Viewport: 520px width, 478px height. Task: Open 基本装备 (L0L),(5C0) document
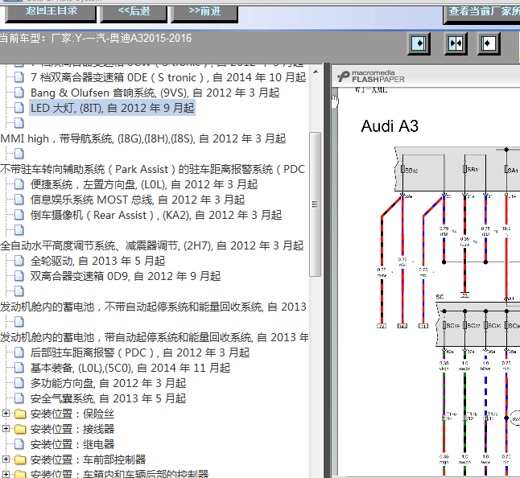(130, 368)
